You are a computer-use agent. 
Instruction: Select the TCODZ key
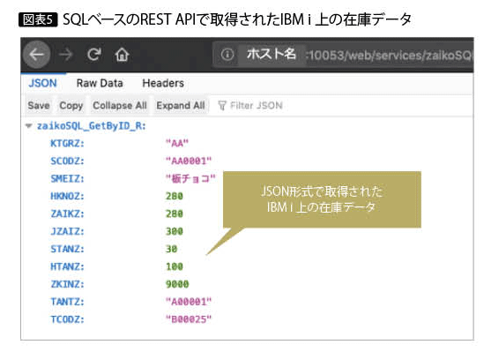pos(67,319)
